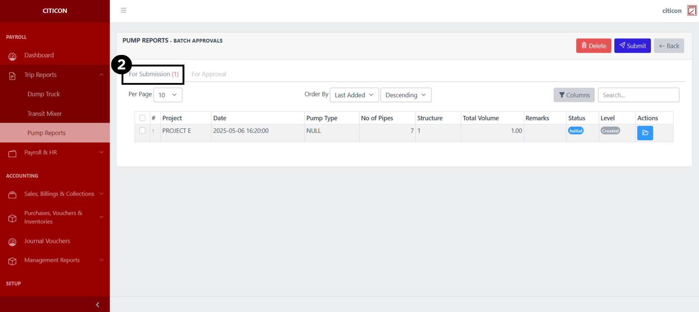Open the Columns filter button
The height and width of the screenshot is (312, 699).
pos(574,95)
